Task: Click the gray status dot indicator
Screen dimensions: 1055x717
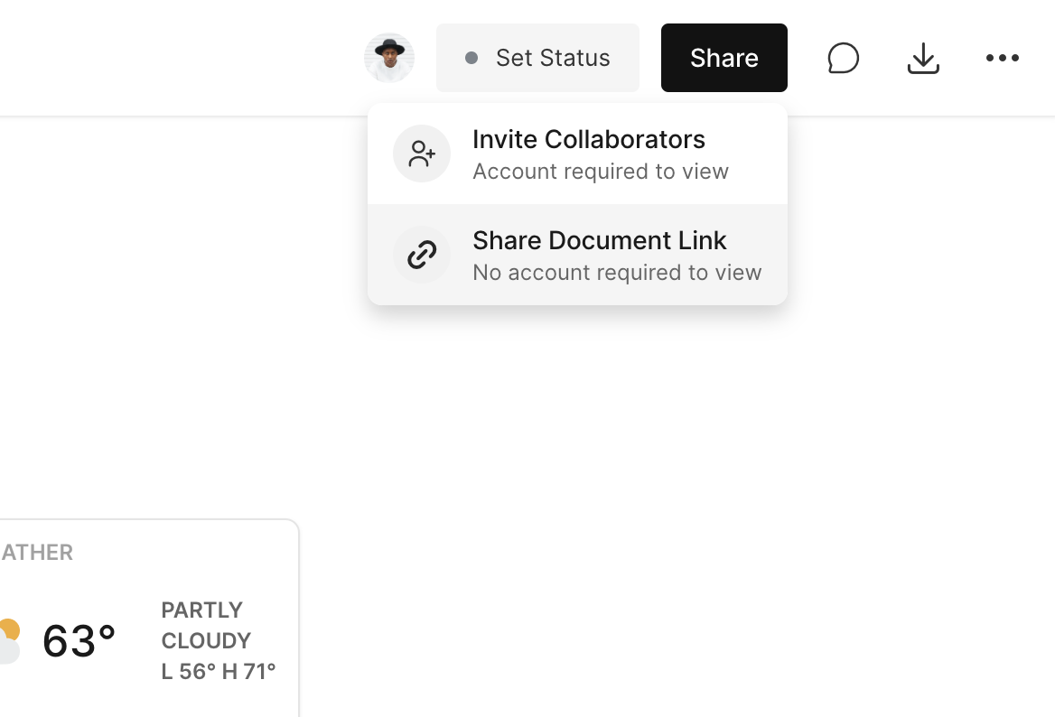Action: (x=471, y=58)
